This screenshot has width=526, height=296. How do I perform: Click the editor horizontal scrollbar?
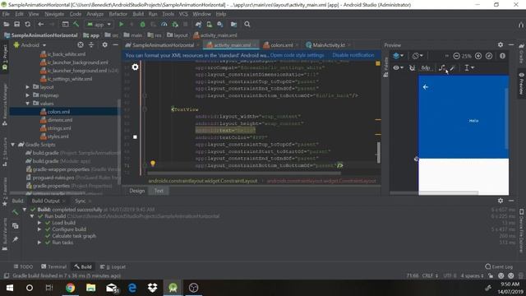click(x=244, y=173)
